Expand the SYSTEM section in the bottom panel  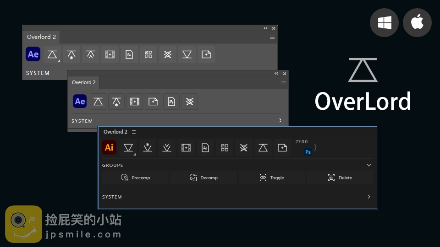(369, 197)
